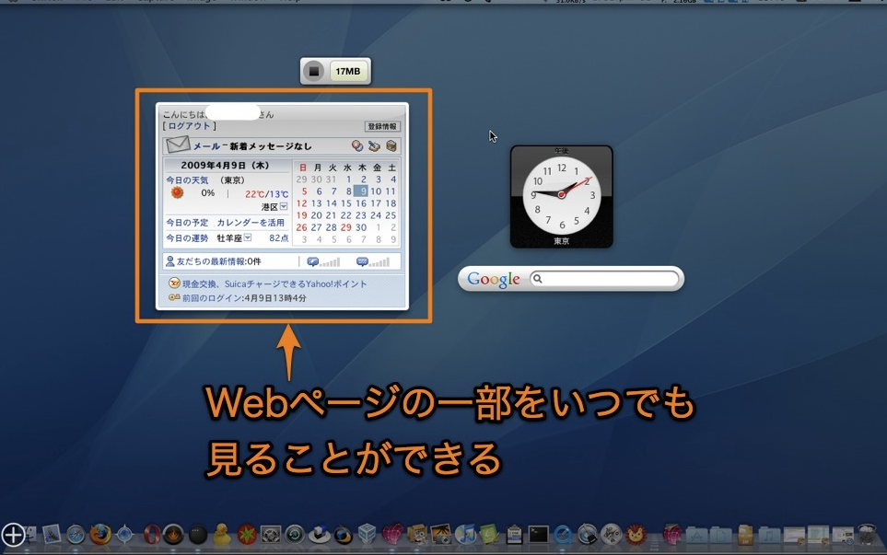Open 今日の天気 weather link
Screen dimensions: 887x555
[187, 180]
